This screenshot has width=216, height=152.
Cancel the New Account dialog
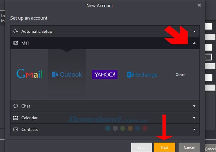tap(189, 147)
